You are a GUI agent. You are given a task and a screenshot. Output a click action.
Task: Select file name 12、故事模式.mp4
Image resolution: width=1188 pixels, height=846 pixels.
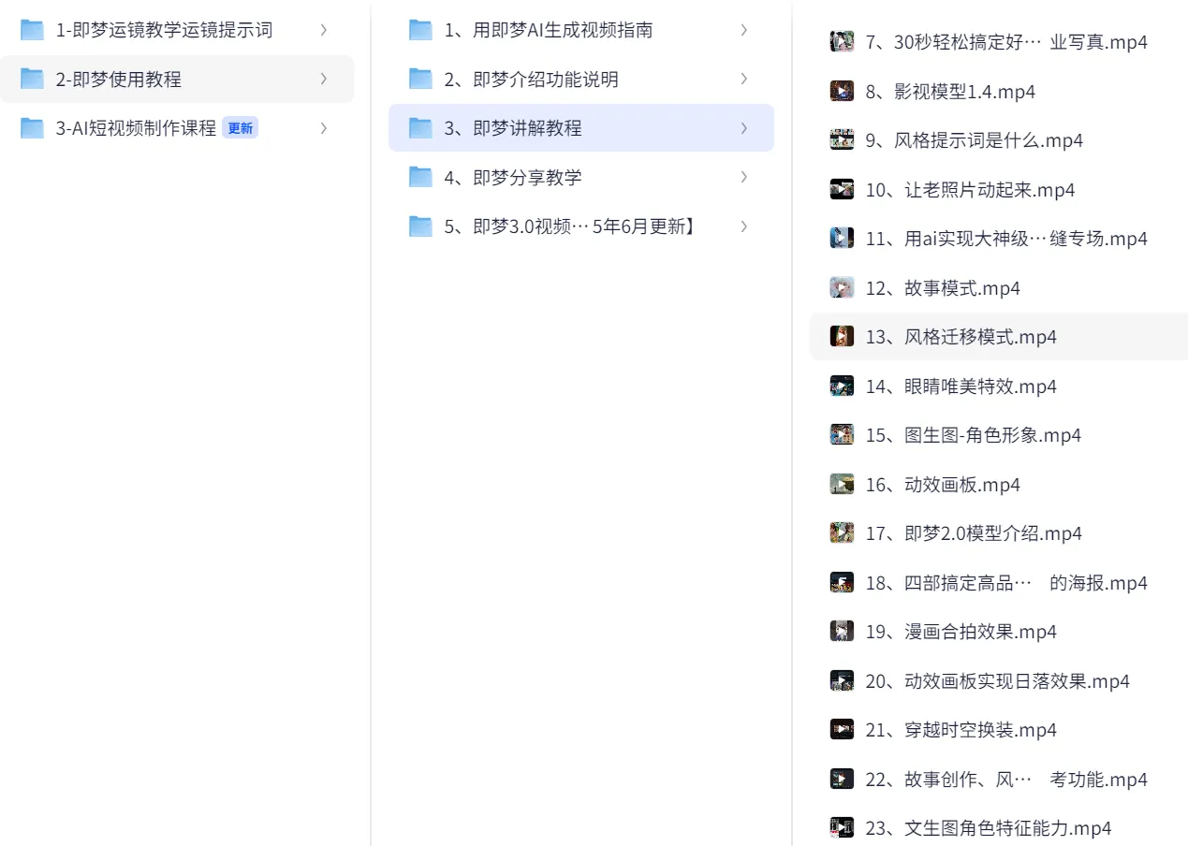943,288
